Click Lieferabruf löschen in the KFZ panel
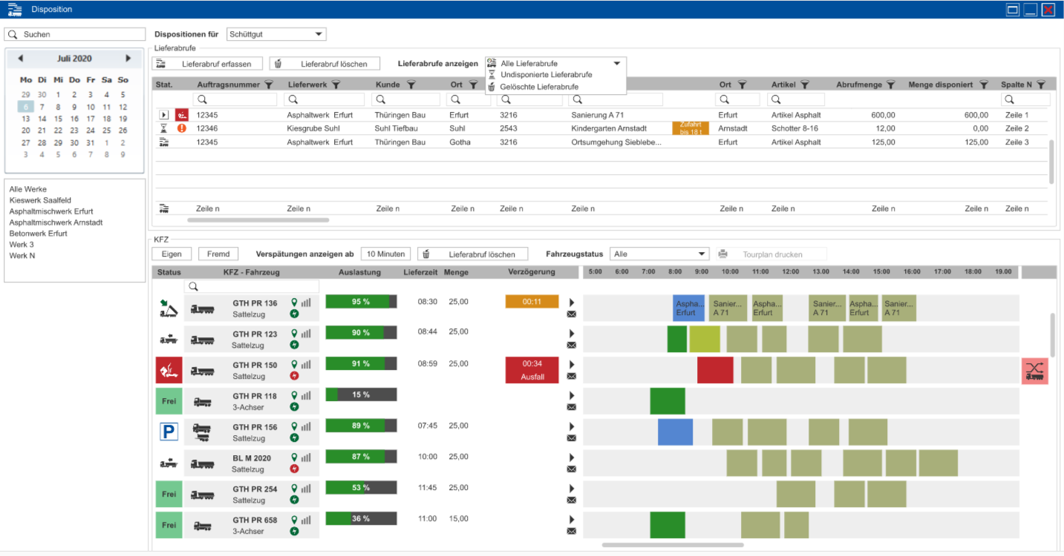 [472, 254]
